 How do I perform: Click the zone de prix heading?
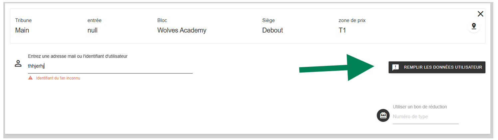[x=352, y=21]
